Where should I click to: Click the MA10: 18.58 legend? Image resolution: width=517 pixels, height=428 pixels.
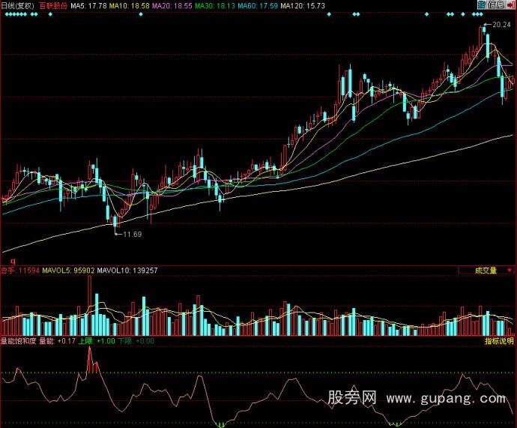tap(129, 5)
